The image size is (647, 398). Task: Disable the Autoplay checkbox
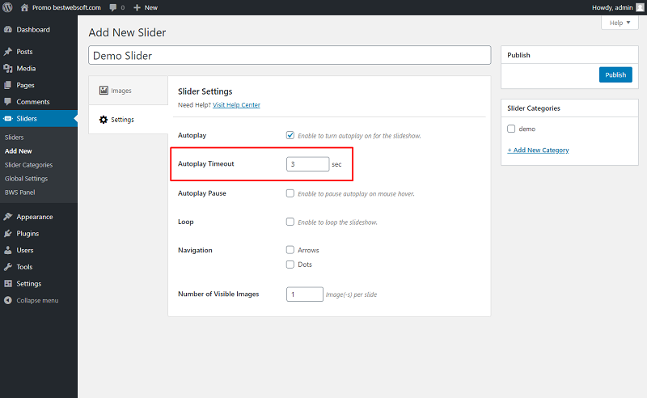tap(290, 135)
